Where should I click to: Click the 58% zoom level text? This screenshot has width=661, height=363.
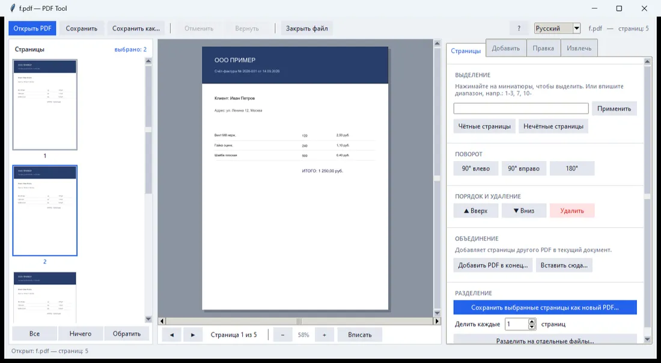click(303, 335)
